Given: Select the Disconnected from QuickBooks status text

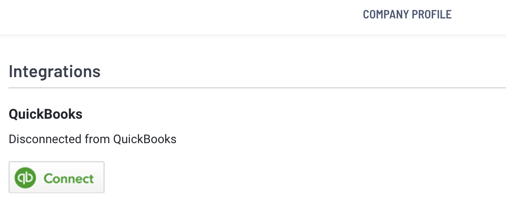Looking at the screenshot, I should pyautogui.click(x=93, y=139).
